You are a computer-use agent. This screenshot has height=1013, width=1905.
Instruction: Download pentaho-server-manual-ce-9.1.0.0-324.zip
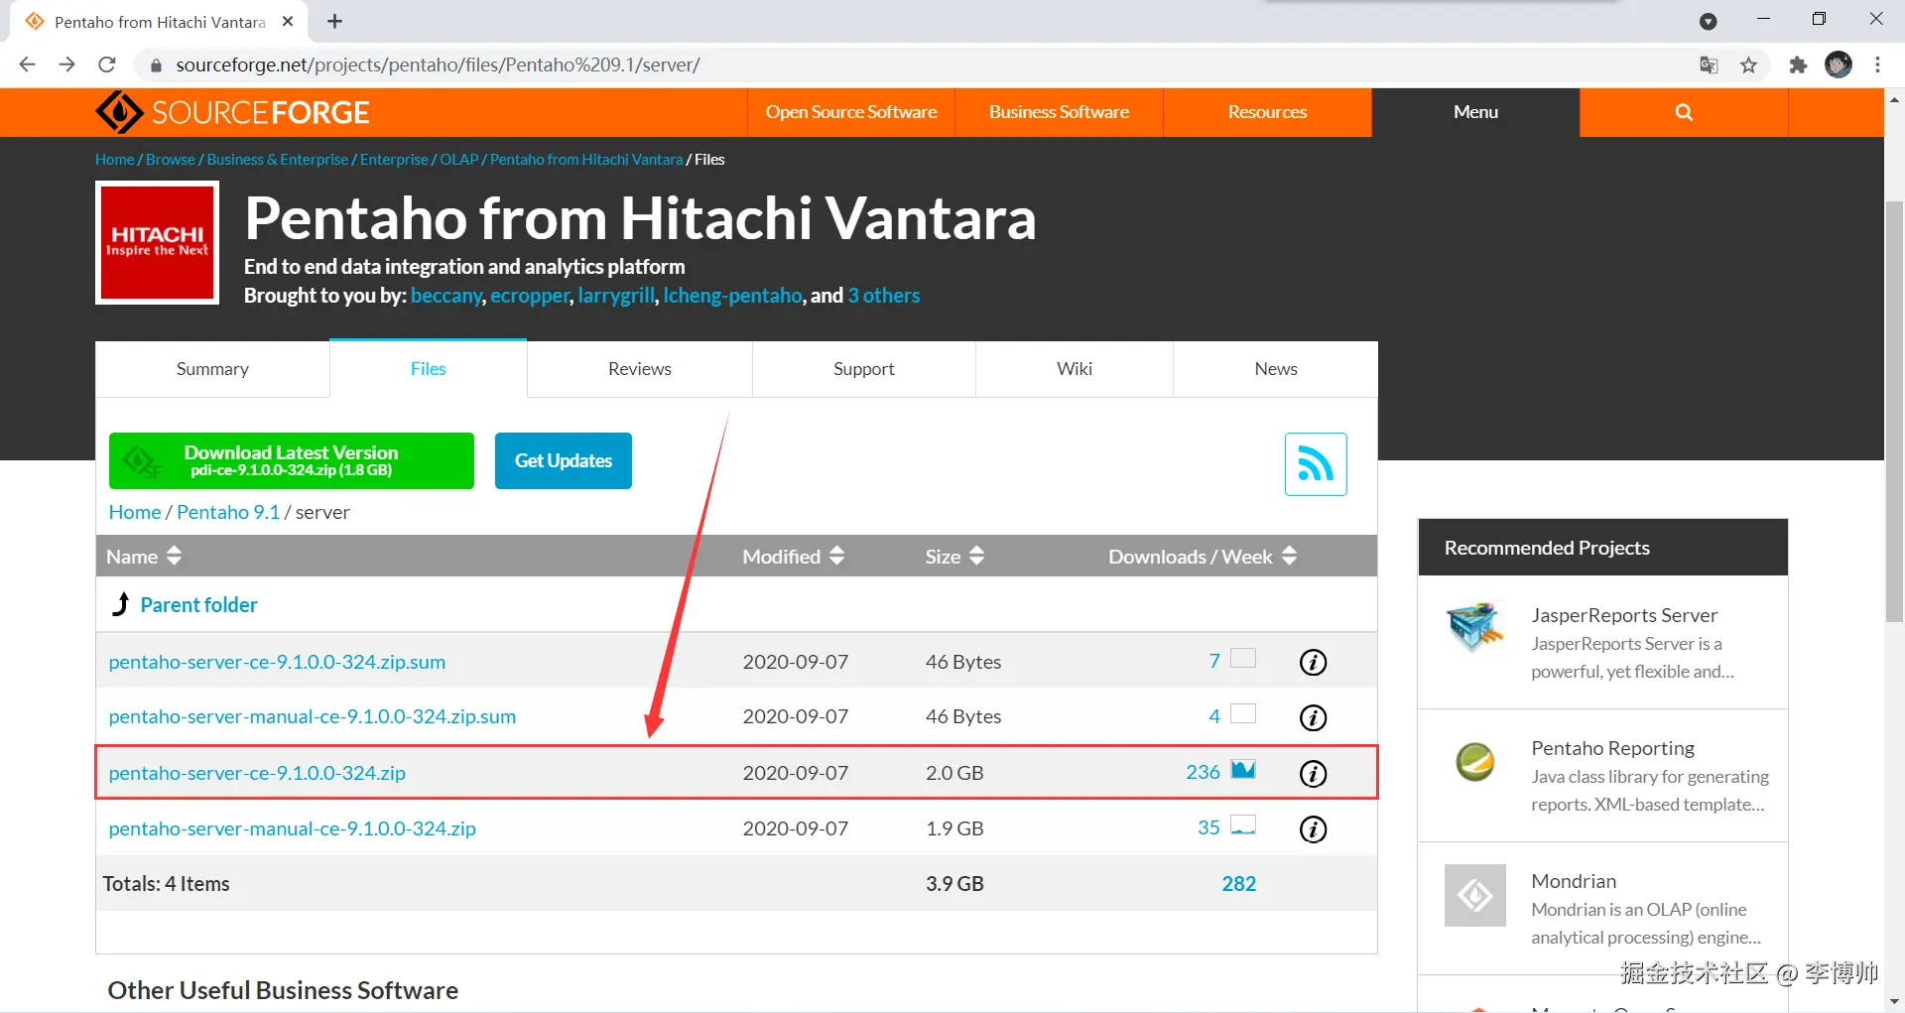coord(293,828)
